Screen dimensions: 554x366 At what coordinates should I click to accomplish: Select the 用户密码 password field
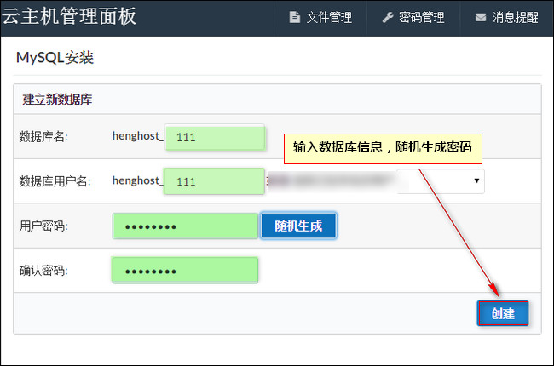coord(185,226)
